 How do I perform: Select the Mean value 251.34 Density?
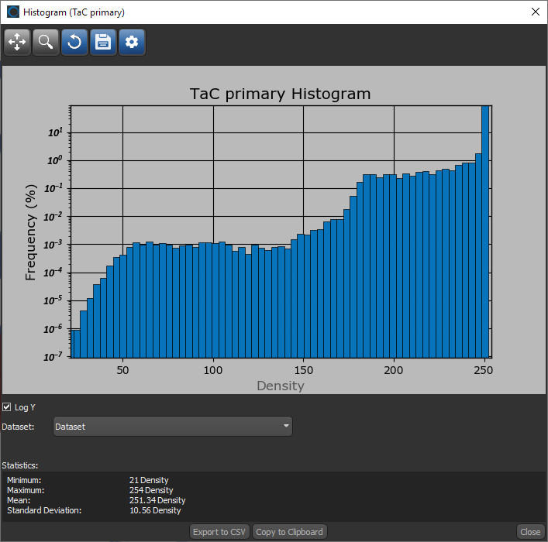(x=157, y=501)
